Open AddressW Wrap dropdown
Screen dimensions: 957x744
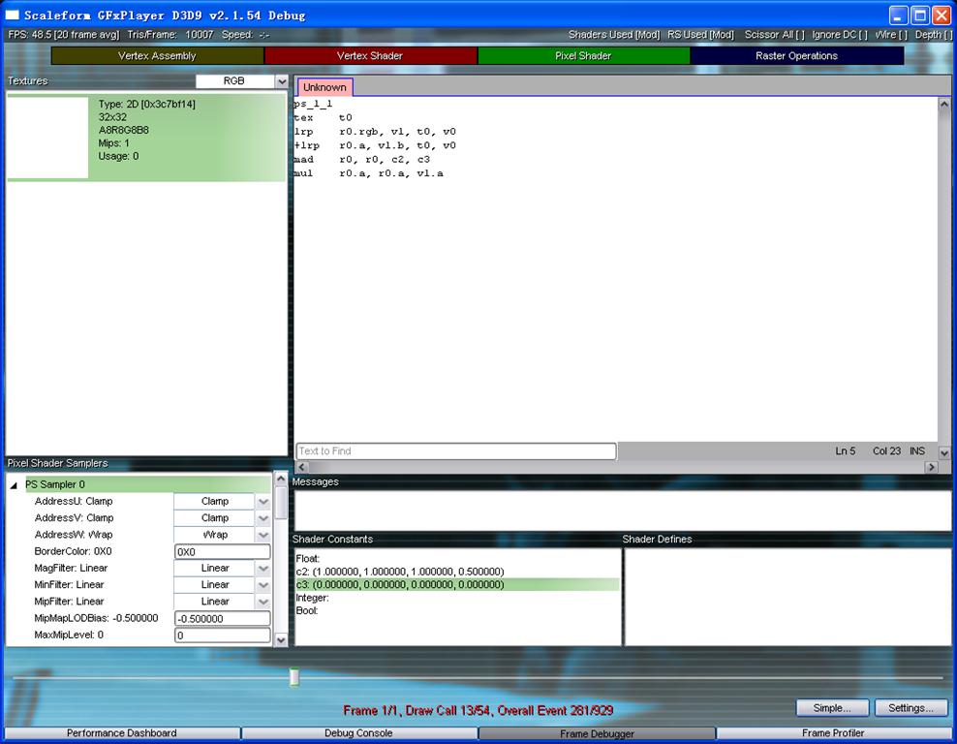click(263, 535)
